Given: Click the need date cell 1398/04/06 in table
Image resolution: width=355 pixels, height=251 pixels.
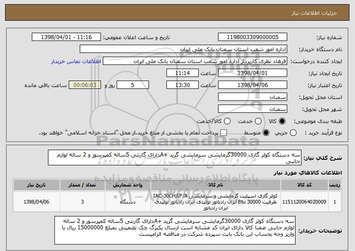Looking at the screenshot, I should point(36,202).
